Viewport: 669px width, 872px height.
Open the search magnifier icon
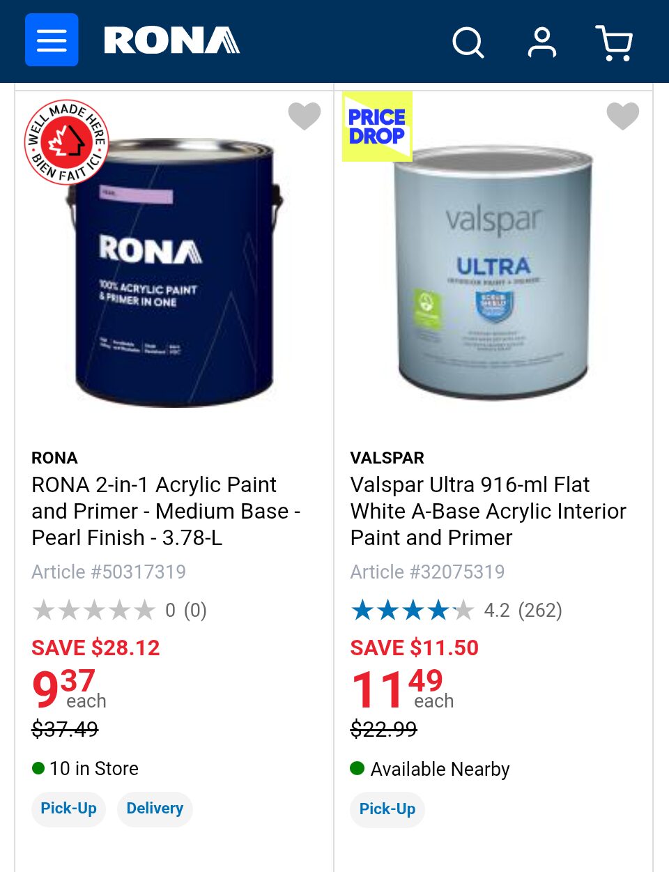[x=468, y=43]
